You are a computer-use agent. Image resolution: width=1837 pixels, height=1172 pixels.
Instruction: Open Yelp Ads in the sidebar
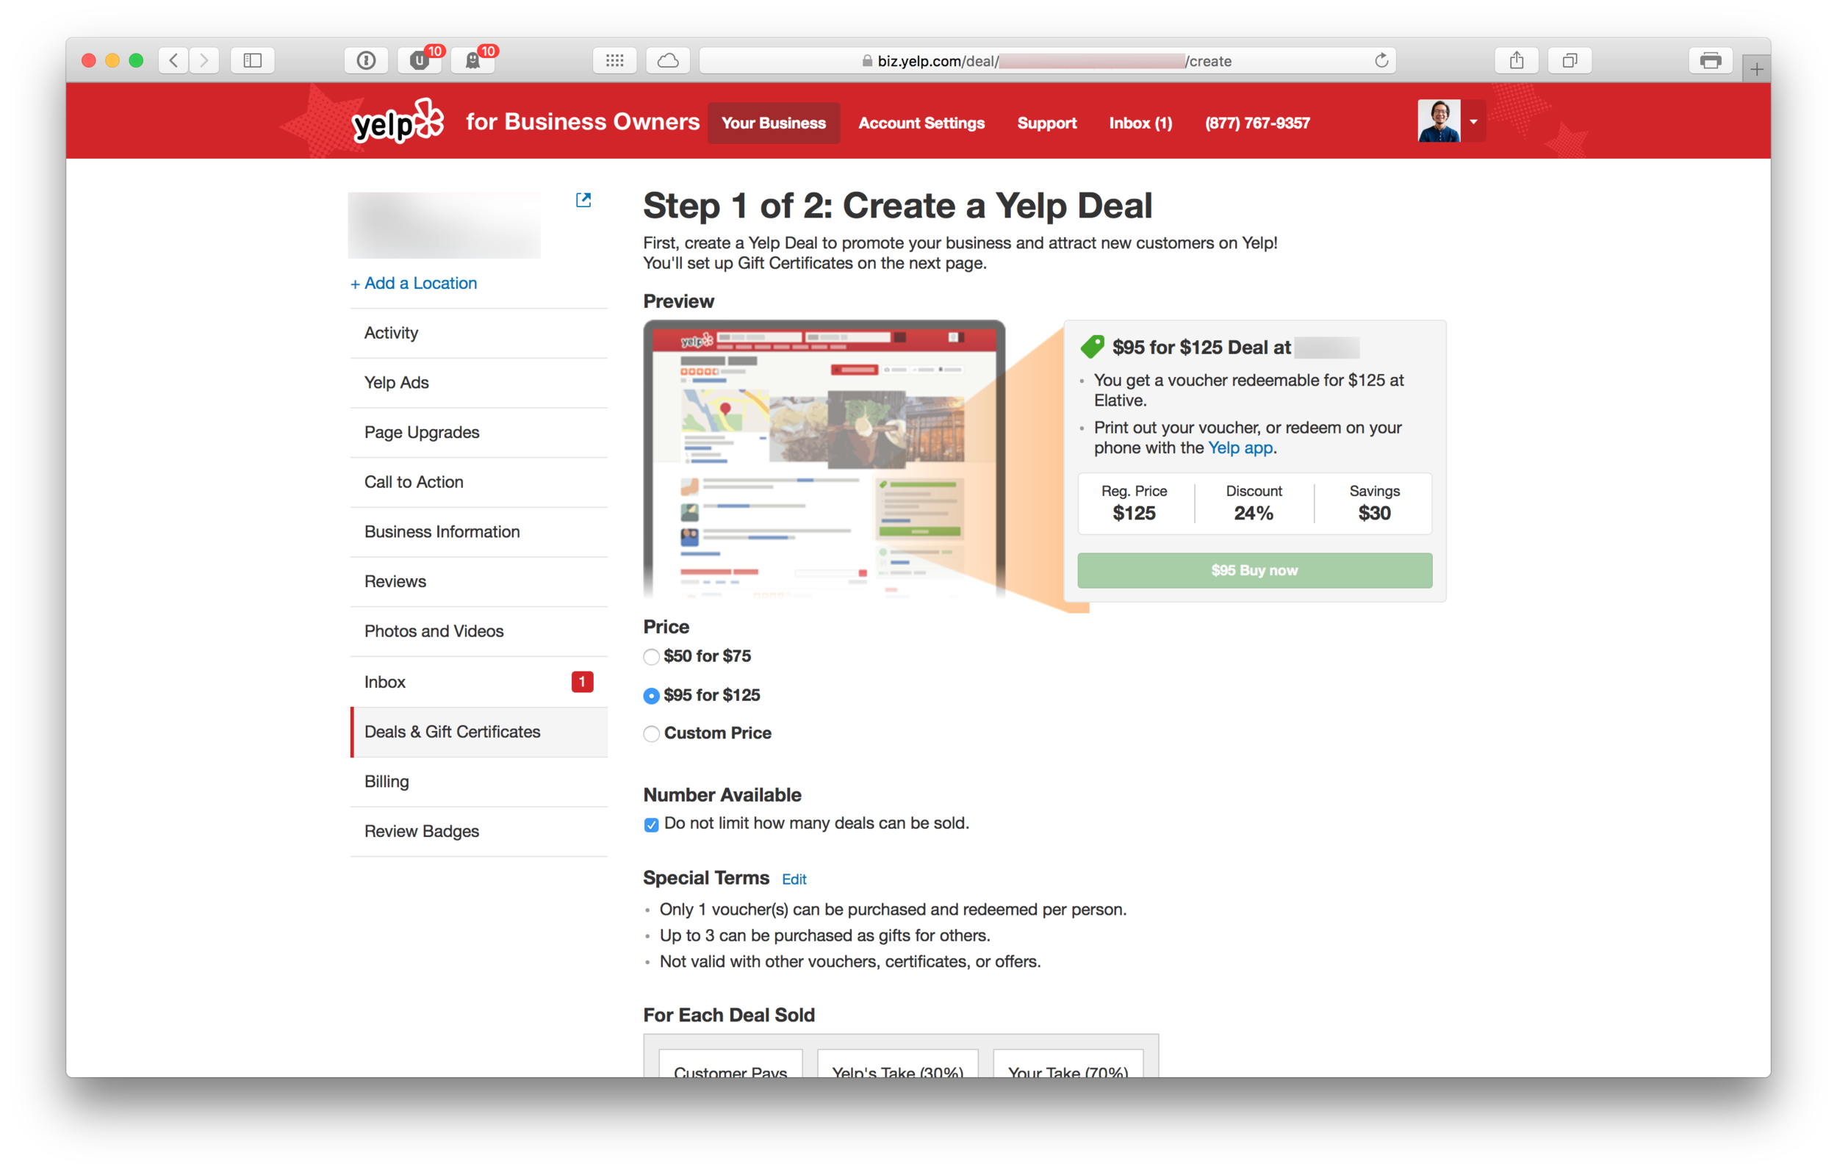[x=479, y=382]
